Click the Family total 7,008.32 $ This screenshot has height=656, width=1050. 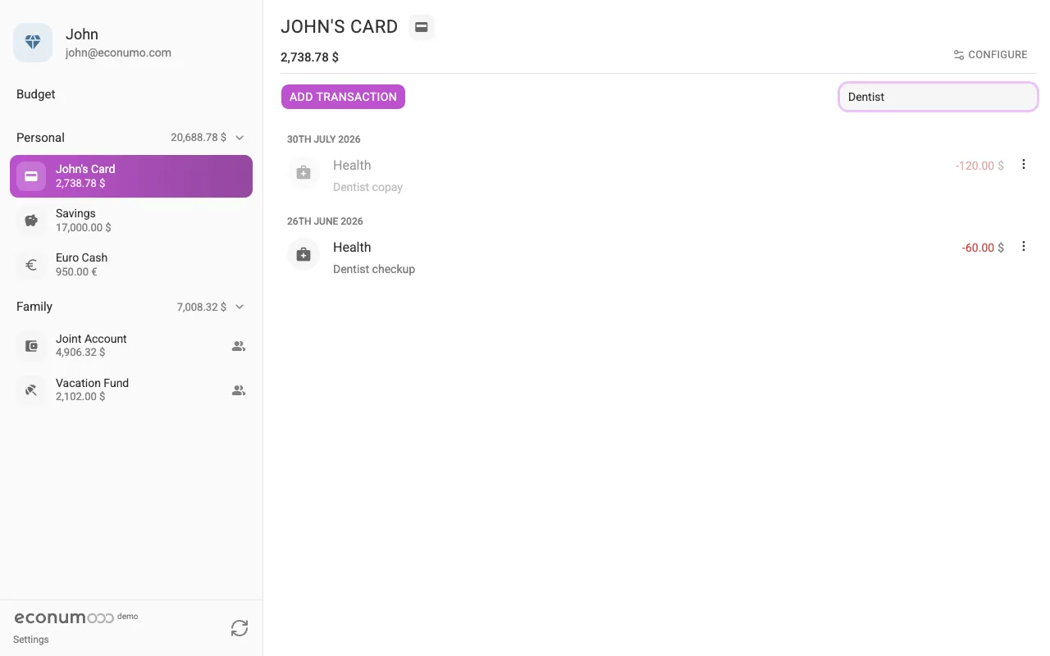coord(202,307)
